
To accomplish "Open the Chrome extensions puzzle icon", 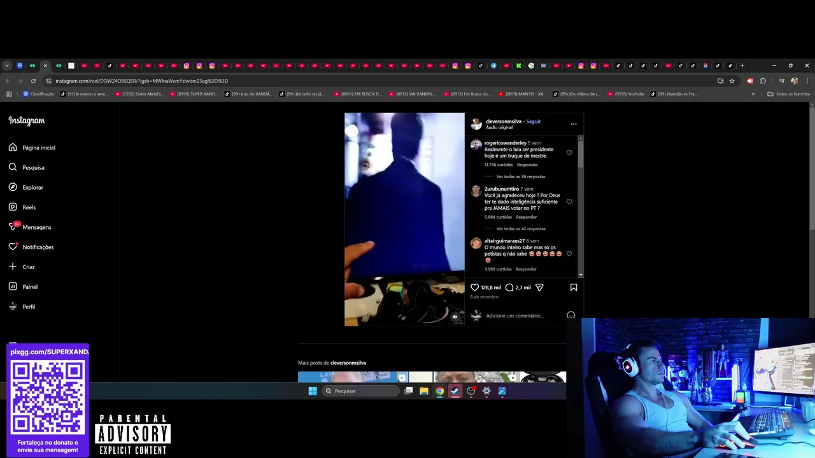I will pos(763,81).
